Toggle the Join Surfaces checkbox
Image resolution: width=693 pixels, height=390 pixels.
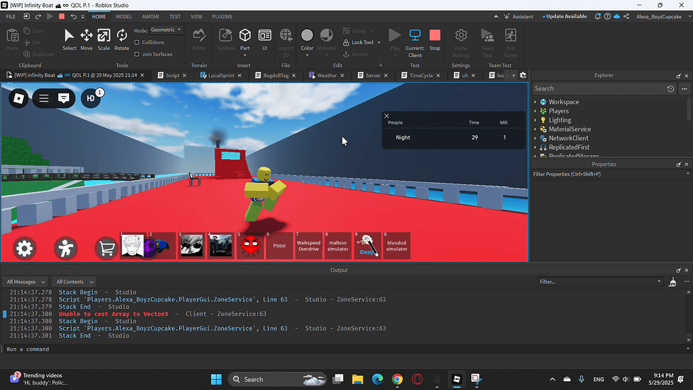coord(137,54)
